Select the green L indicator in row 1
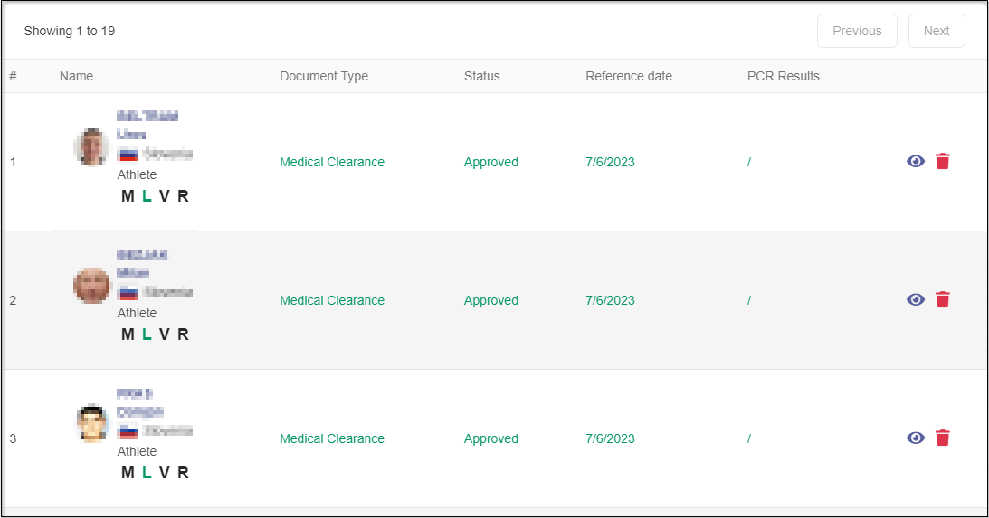 [x=147, y=196]
